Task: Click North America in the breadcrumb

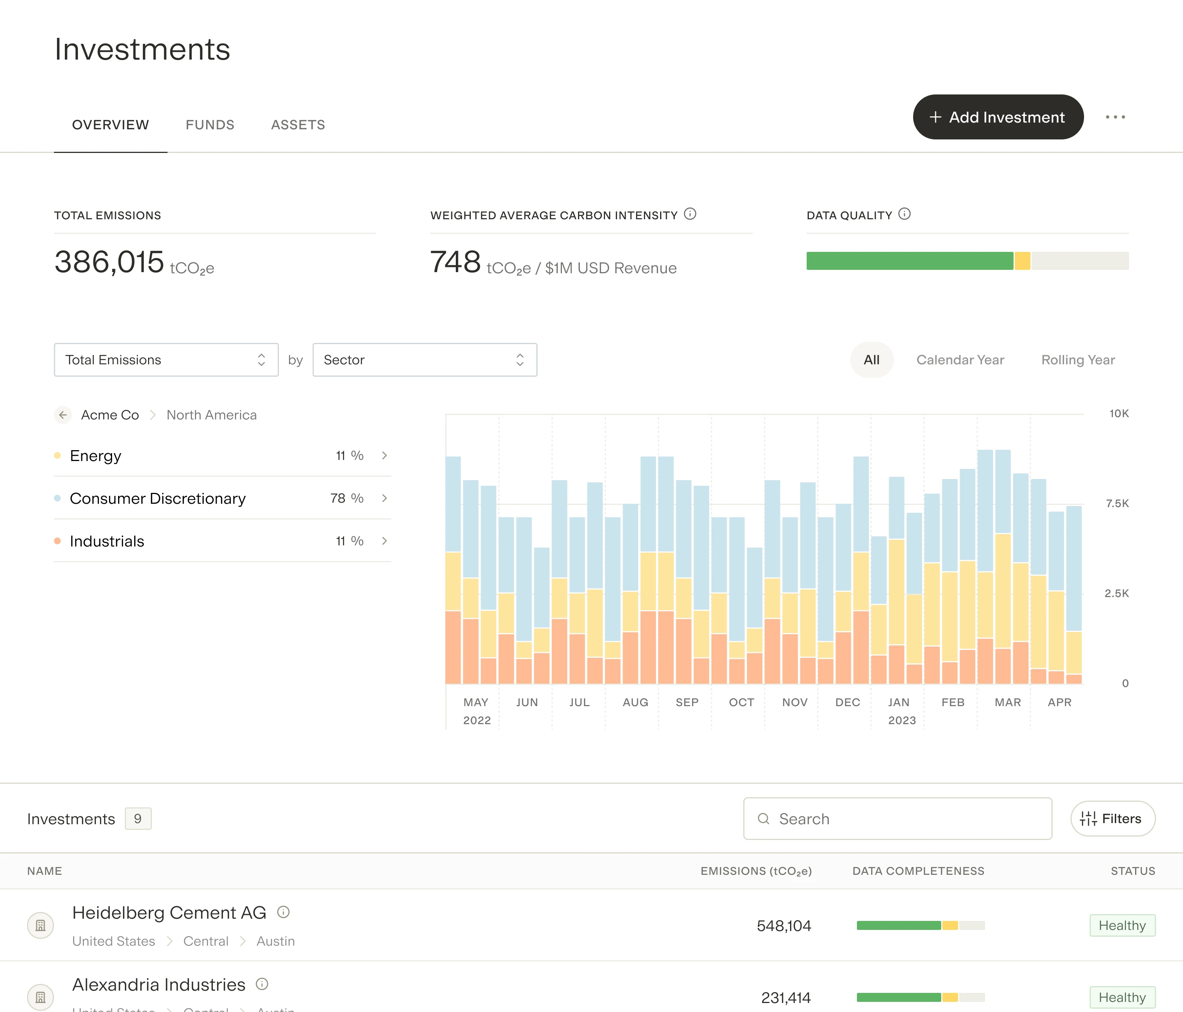Action: (212, 415)
